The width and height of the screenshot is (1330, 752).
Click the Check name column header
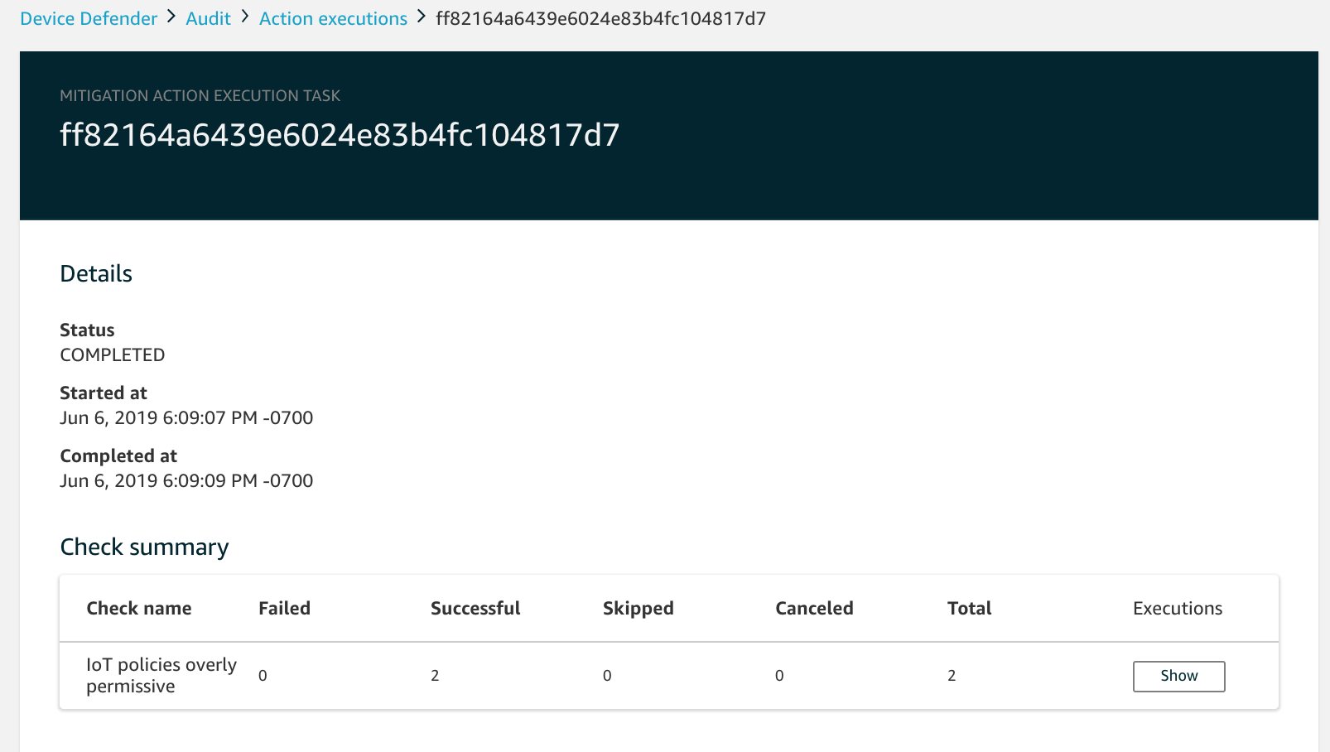coord(139,609)
